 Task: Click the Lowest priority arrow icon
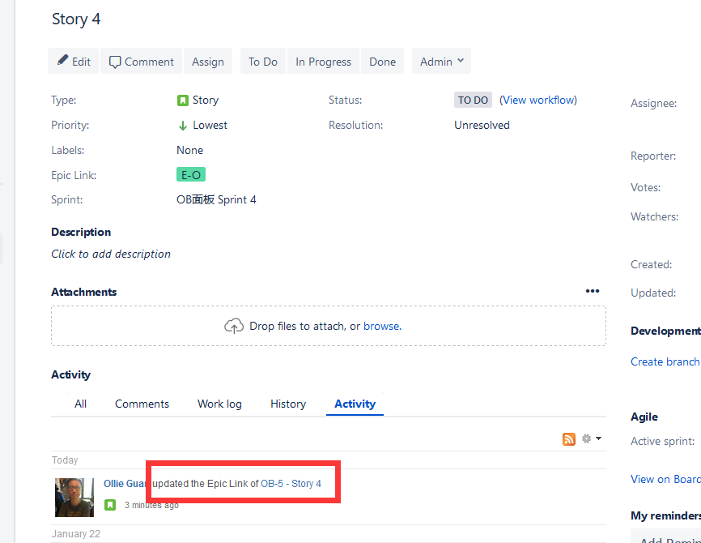[x=184, y=125]
